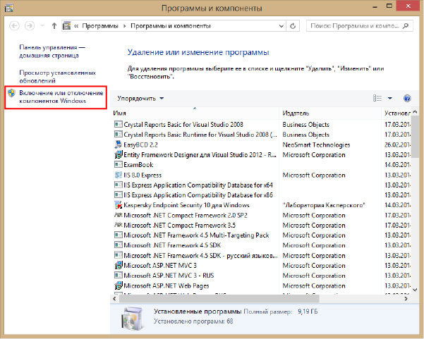Click the IIS 8.0 Express program name
The height and width of the screenshot is (339, 424).
point(143,175)
